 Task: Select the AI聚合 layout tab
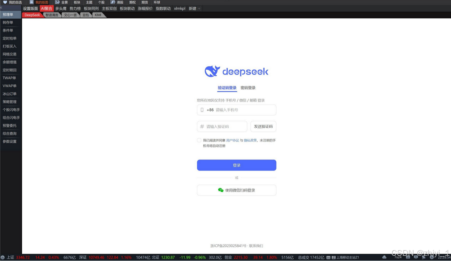46,9
